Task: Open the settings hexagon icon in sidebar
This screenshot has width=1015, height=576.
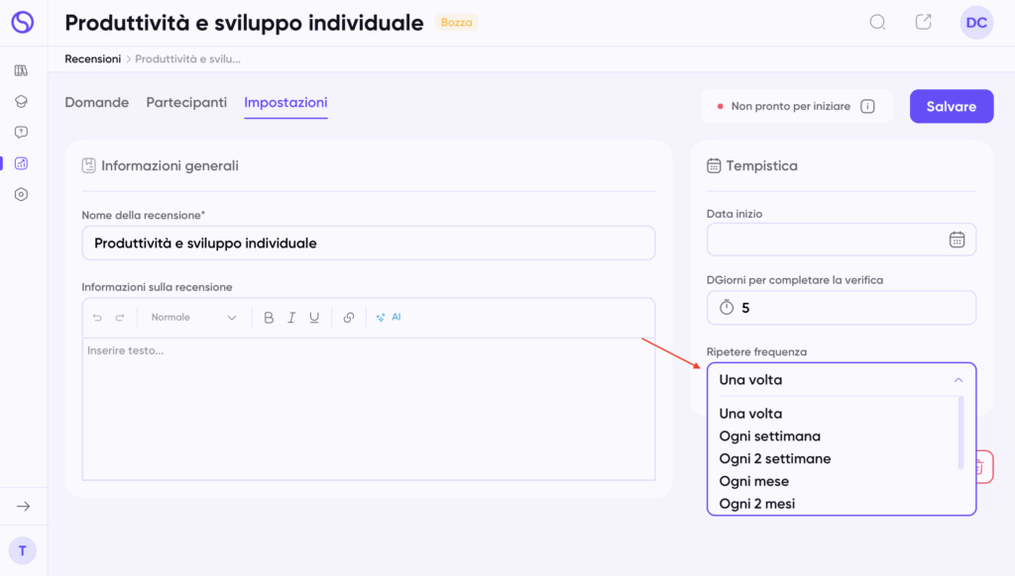Action: coord(21,194)
